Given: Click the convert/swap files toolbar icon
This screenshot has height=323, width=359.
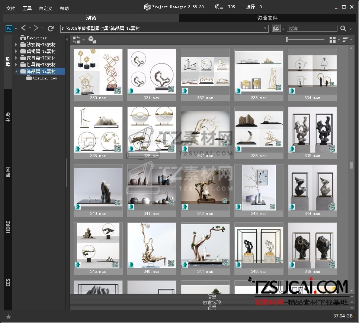Looking at the screenshot, I should (x=77, y=40).
